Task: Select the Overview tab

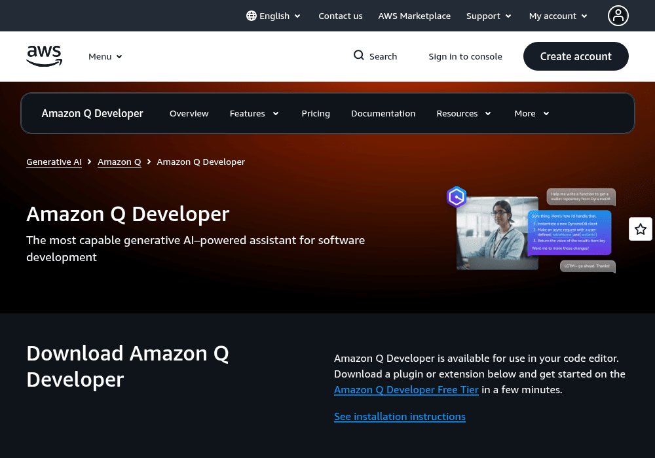Action: [x=189, y=113]
